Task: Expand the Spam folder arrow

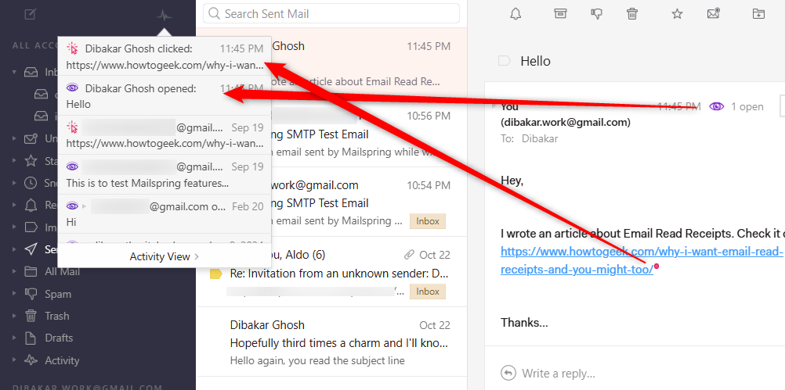Action: pos(15,294)
